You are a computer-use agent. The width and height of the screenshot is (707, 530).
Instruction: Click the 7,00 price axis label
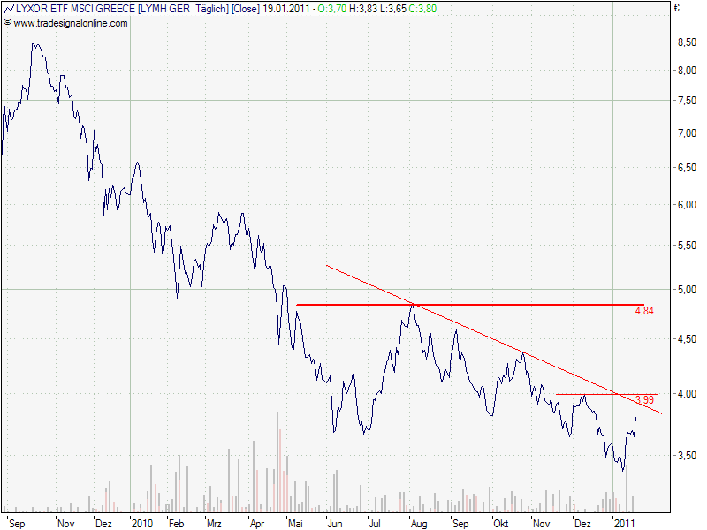pyautogui.click(x=688, y=133)
